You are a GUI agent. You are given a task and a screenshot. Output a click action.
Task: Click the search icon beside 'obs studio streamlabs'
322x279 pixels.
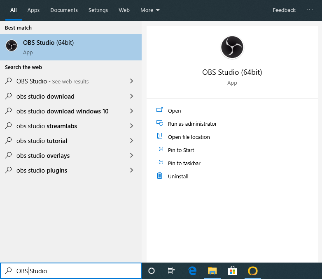pyautogui.click(x=8, y=126)
